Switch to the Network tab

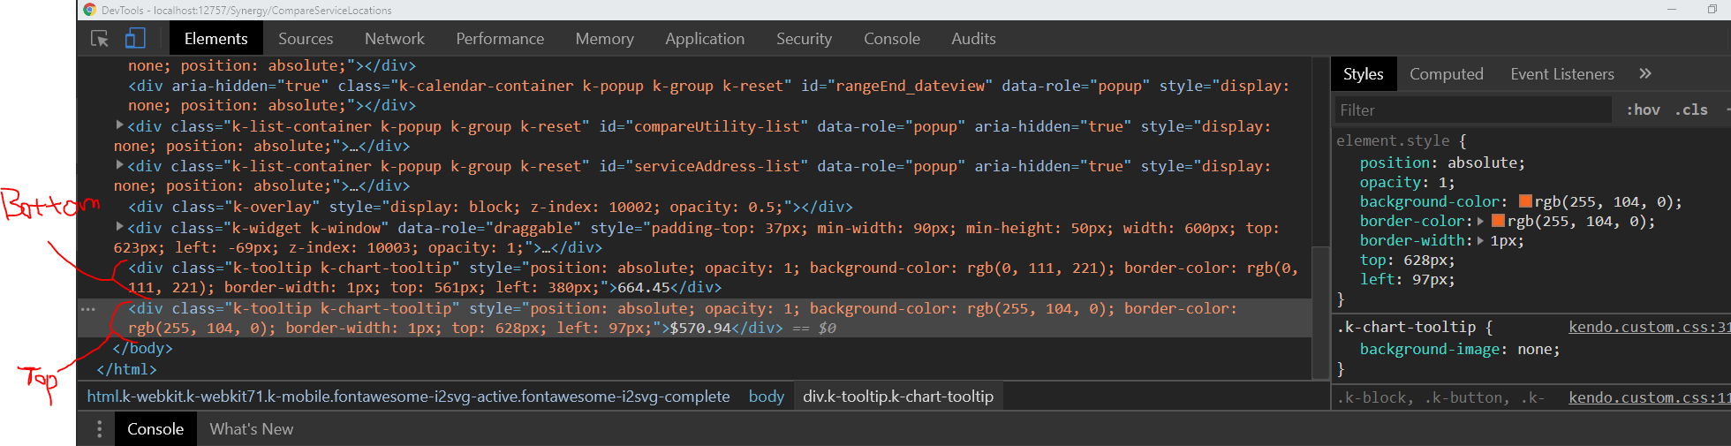tap(394, 39)
